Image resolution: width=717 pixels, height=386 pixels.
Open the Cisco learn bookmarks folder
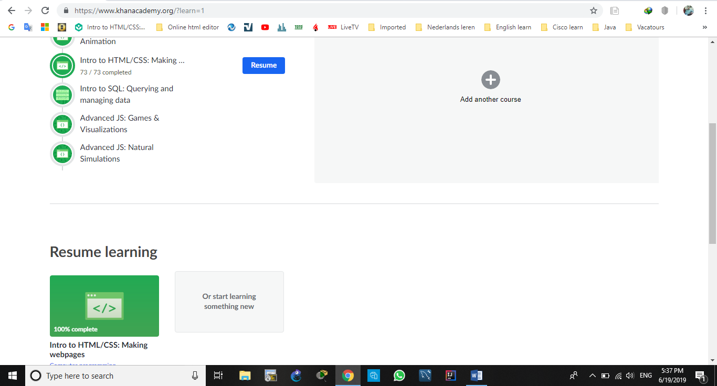pos(562,27)
